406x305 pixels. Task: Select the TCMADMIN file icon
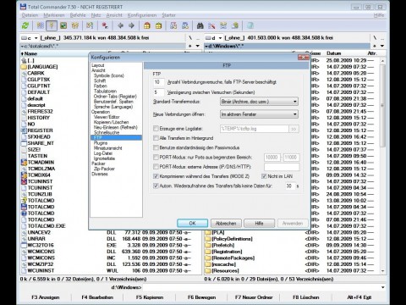pos(24,163)
